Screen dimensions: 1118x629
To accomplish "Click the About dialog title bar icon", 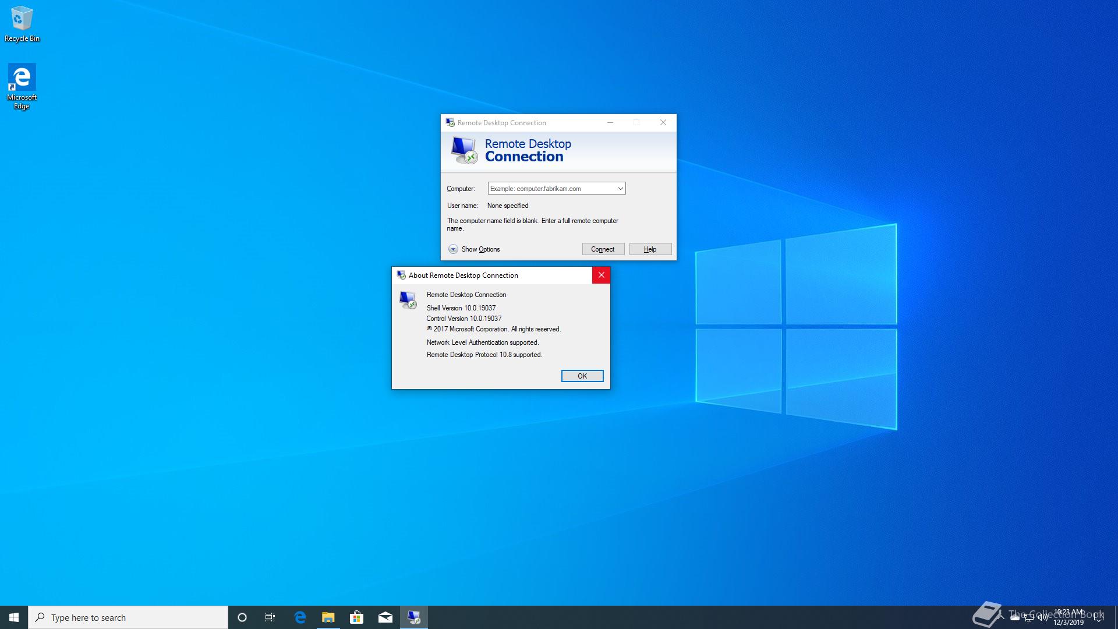I will pos(401,275).
